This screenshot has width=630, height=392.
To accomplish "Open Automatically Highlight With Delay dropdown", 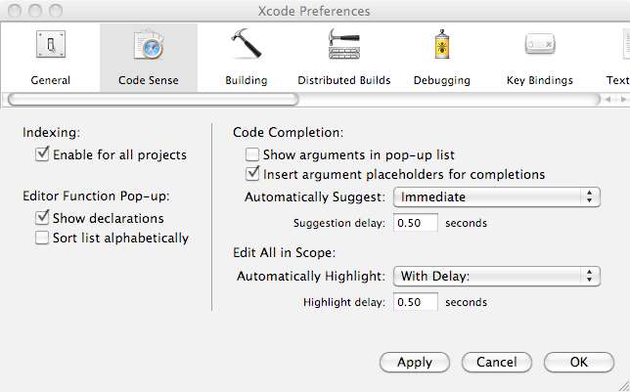I will coord(496,277).
